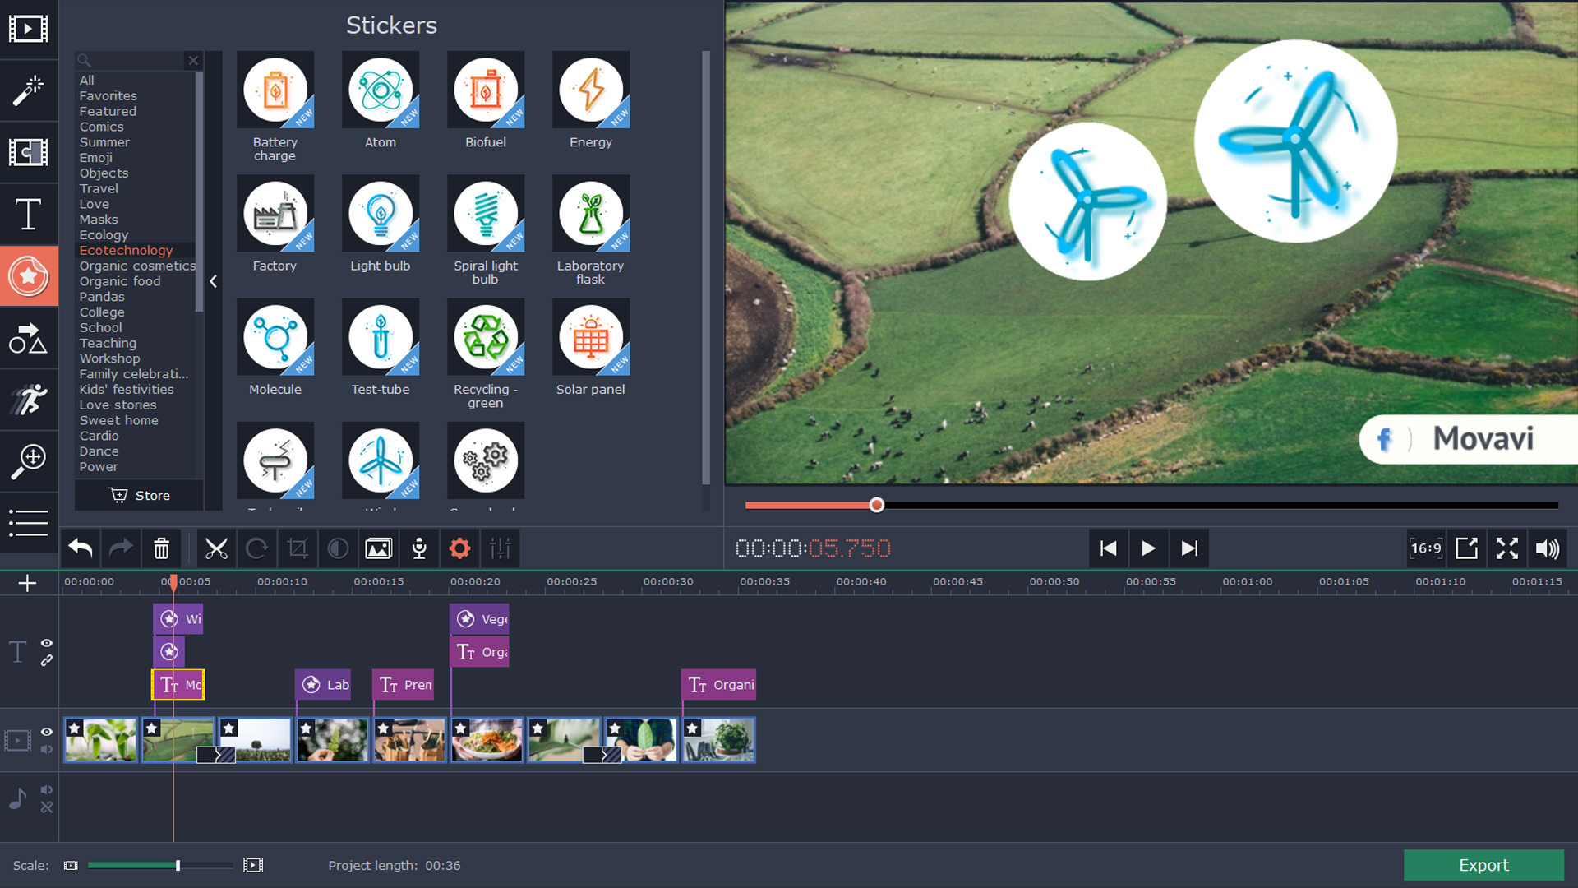Open Color Adjustments in the toolbar
The image size is (1578, 888).
(x=338, y=548)
